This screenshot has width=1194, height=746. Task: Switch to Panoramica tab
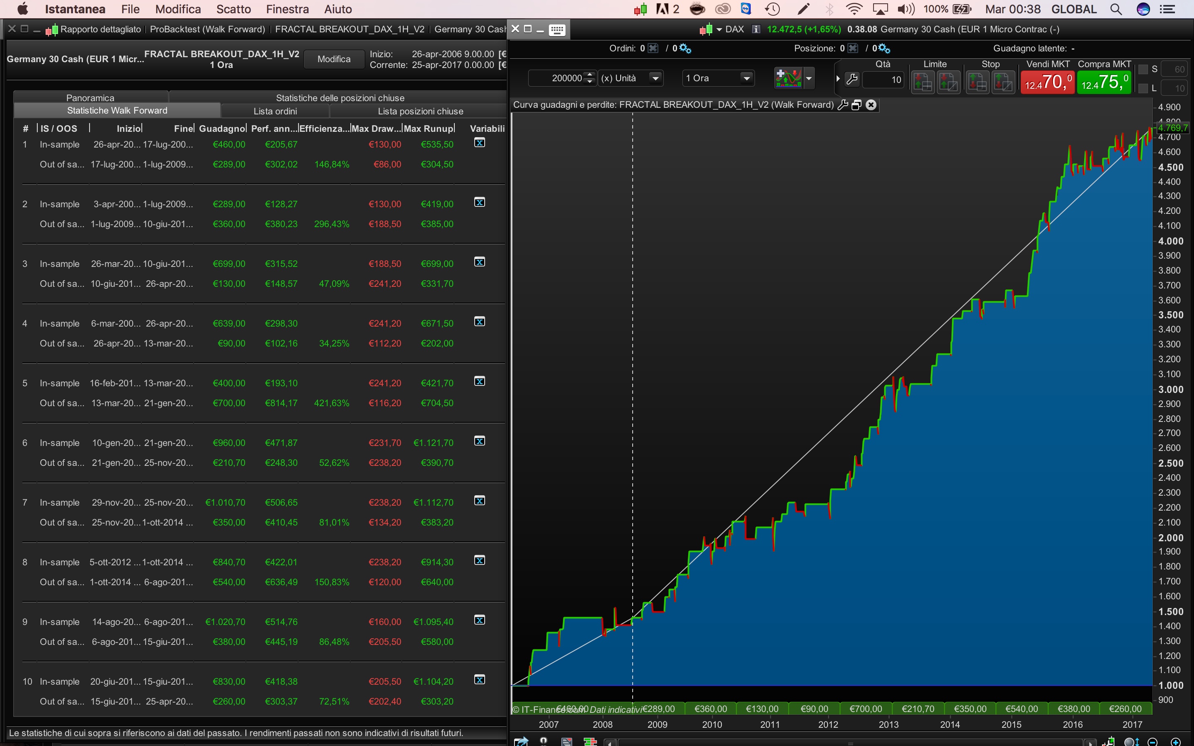pyautogui.click(x=90, y=98)
